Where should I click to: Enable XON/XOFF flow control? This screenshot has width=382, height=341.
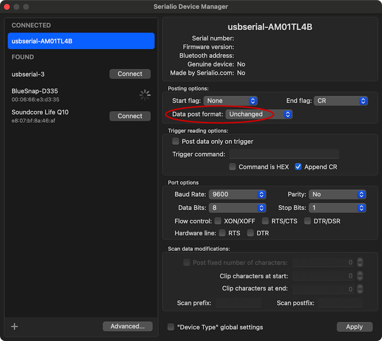point(218,221)
